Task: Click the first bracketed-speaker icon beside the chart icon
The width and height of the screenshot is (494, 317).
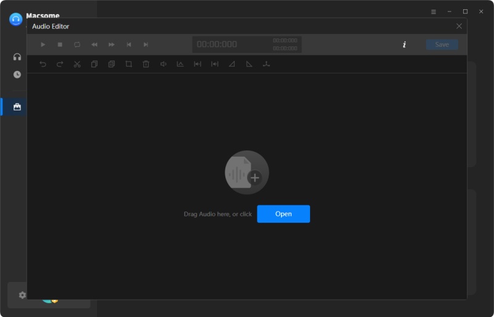Action: coord(198,64)
